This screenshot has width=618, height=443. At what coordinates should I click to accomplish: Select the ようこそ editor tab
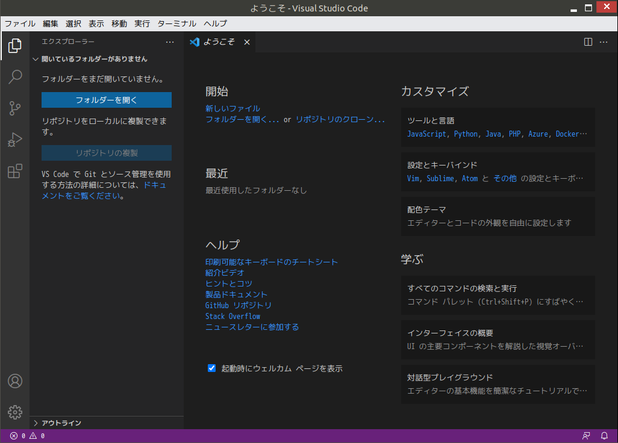point(219,42)
